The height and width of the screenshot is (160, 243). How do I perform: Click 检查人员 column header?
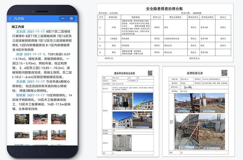(x=157, y=17)
